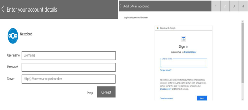The height and width of the screenshot is (110, 248).
Task: Select step 1 tab
Action: (216, 6)
